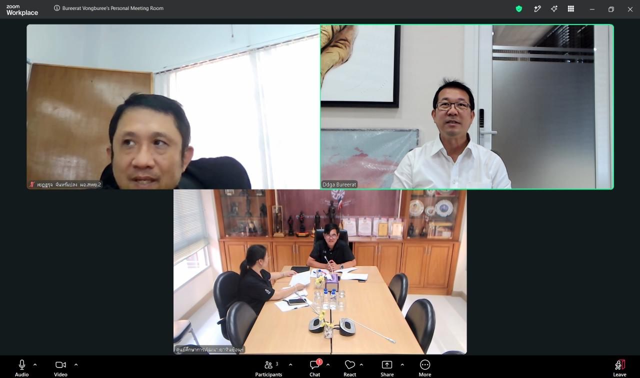Leave the meeting

point(620,368)
